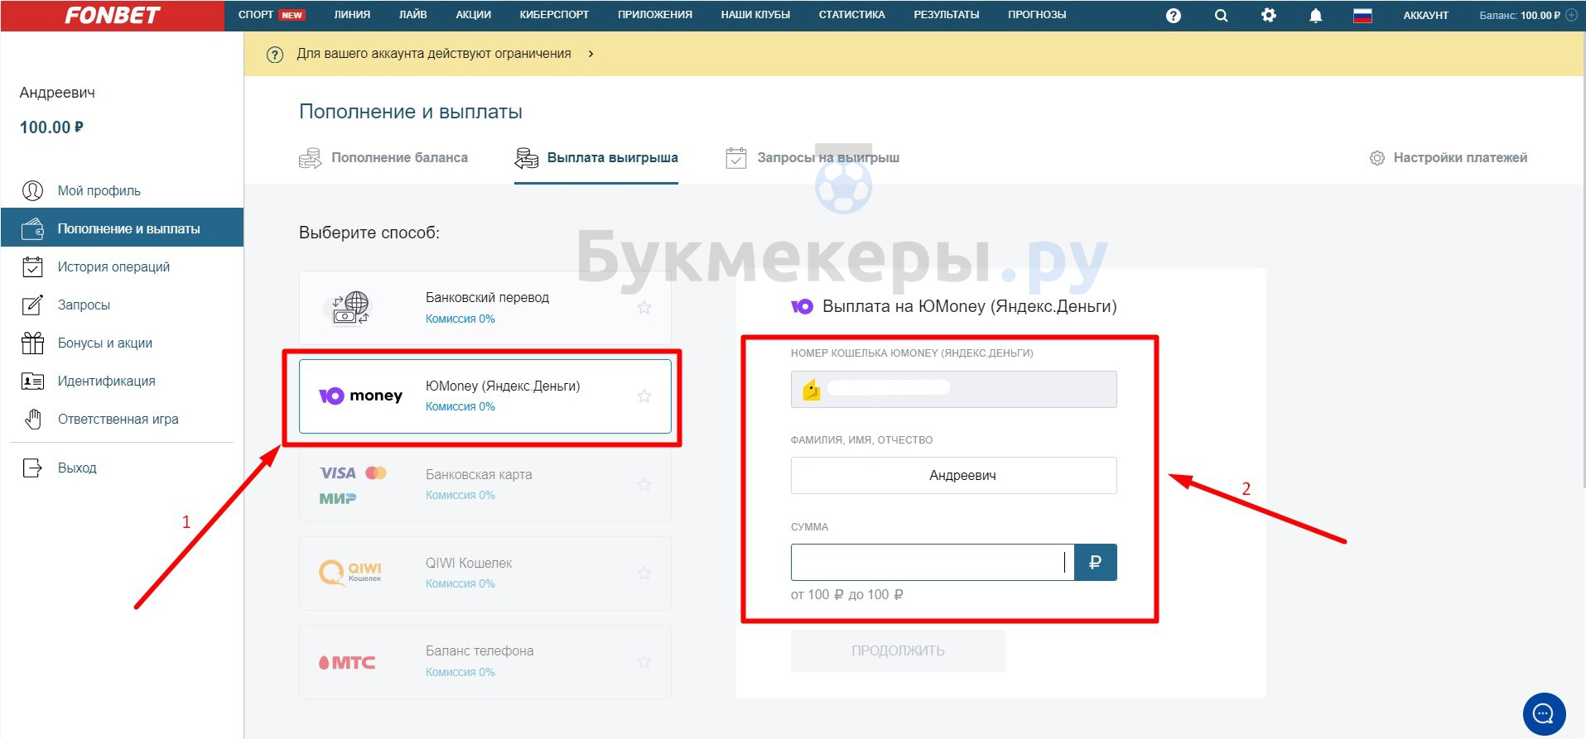Focus the Фамилия, Имя, Отчество field
The width and height of the screenshot is (1586, 739).
click(x=954, y=476)
